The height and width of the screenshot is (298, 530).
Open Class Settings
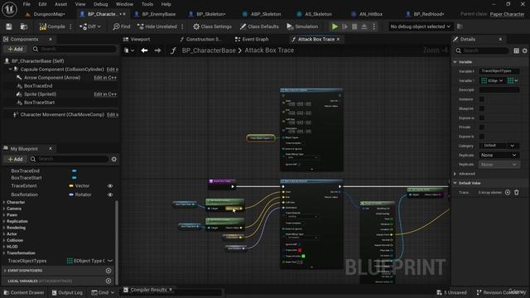(212, 26)
